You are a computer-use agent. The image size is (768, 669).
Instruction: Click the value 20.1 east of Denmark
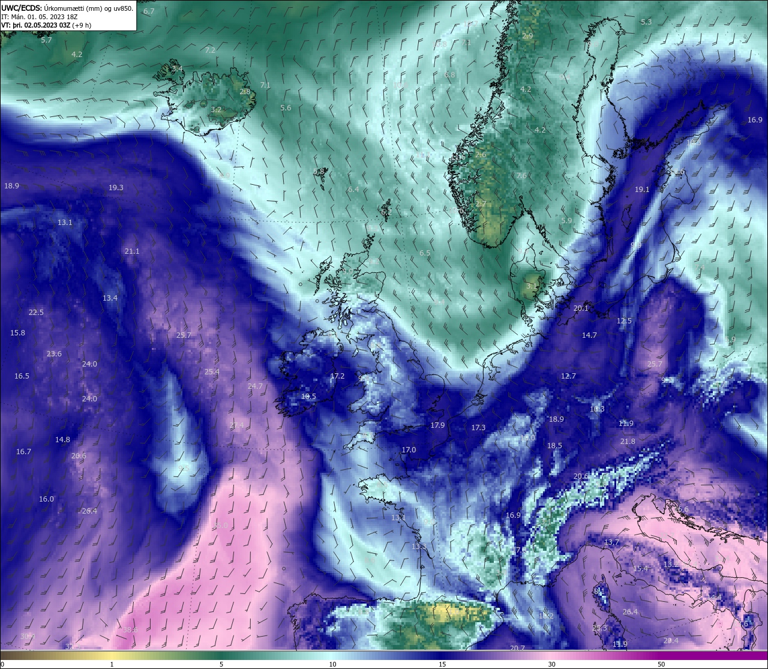581,308
